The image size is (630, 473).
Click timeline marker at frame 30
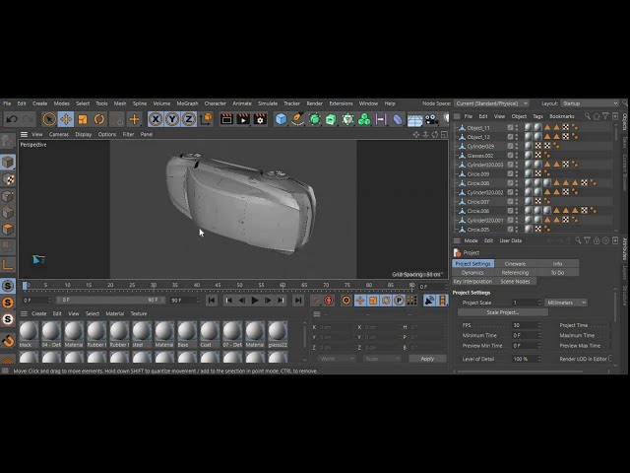[154, 286]
